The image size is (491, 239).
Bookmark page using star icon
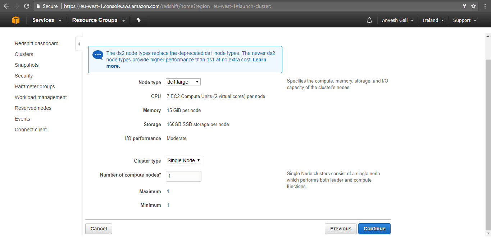(x=473, y=6)
